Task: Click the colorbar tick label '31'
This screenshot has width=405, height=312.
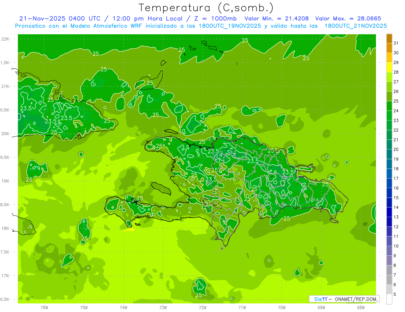Action: (x=396, y=43)
